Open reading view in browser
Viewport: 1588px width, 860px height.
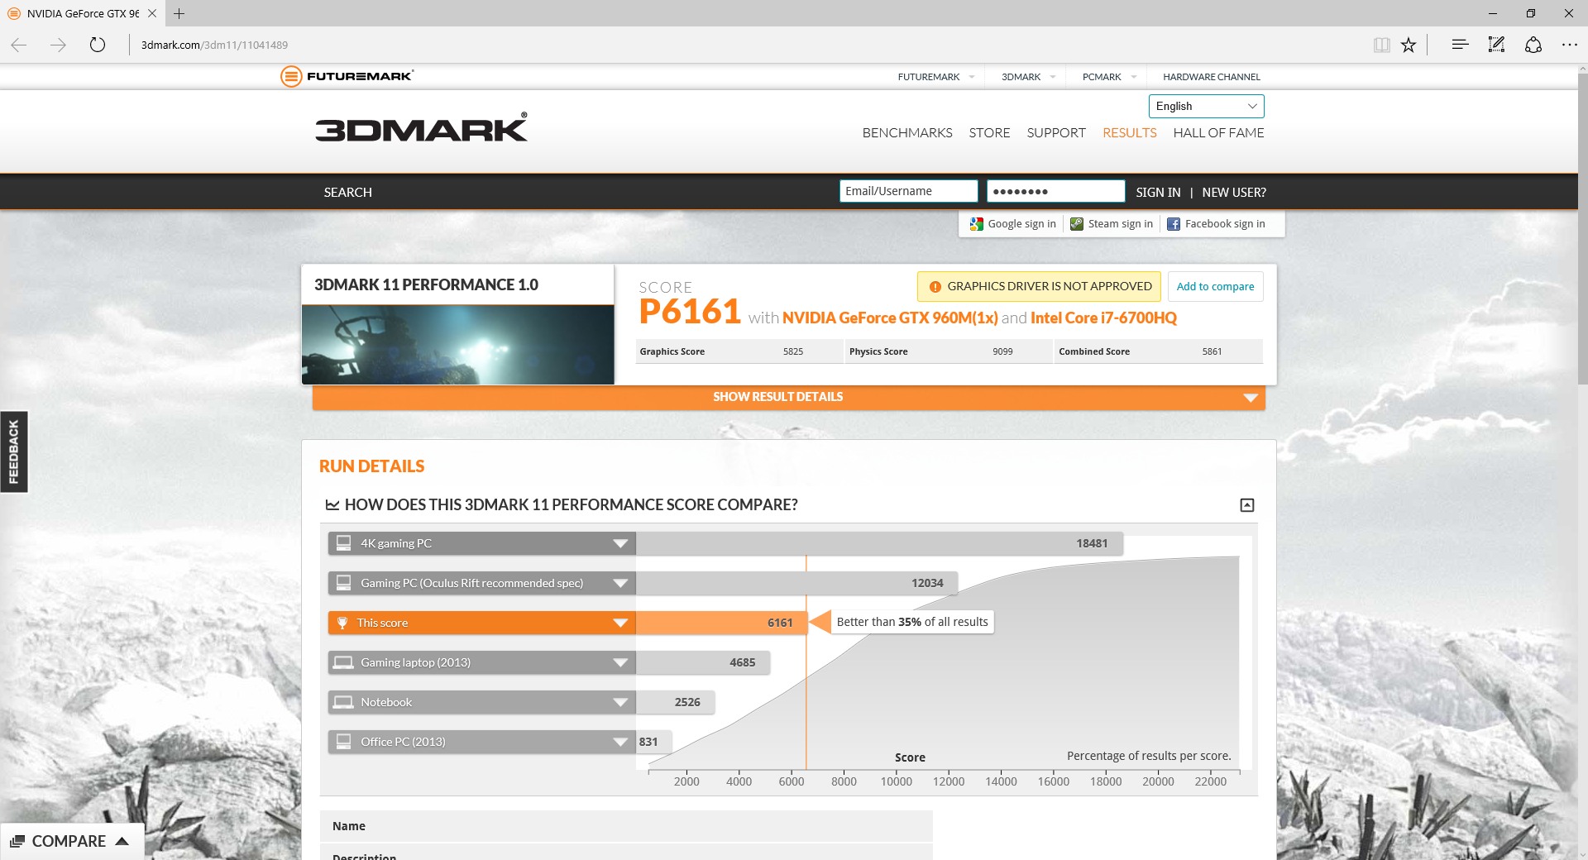click(1381, 45)
